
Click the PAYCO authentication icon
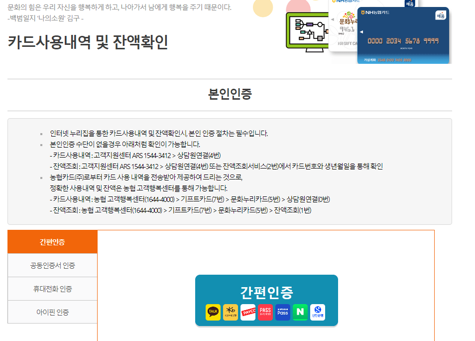click(x=247, y=312)
